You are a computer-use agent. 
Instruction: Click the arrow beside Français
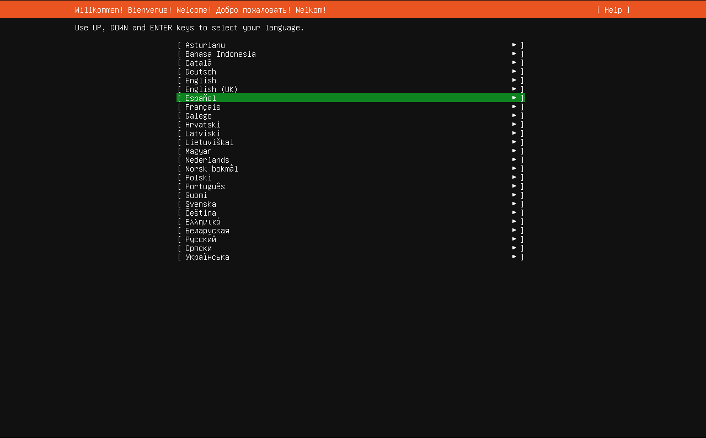point(514,106)
